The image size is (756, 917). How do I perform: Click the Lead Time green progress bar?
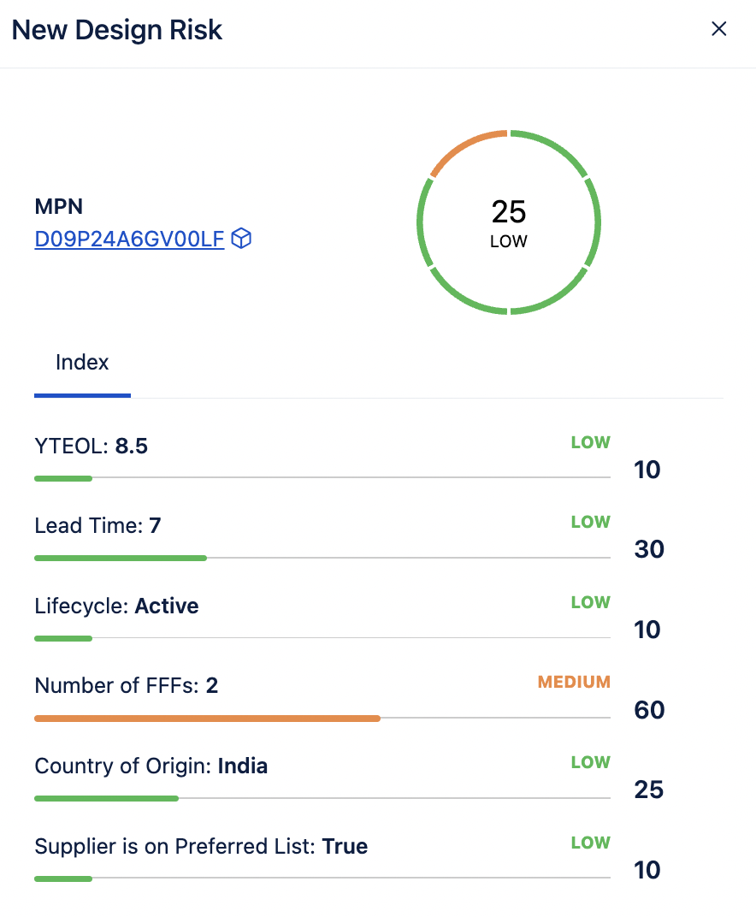(121, 558)
